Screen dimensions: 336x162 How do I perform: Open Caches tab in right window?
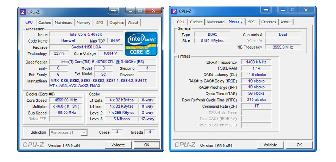click(x=196, y=22)
